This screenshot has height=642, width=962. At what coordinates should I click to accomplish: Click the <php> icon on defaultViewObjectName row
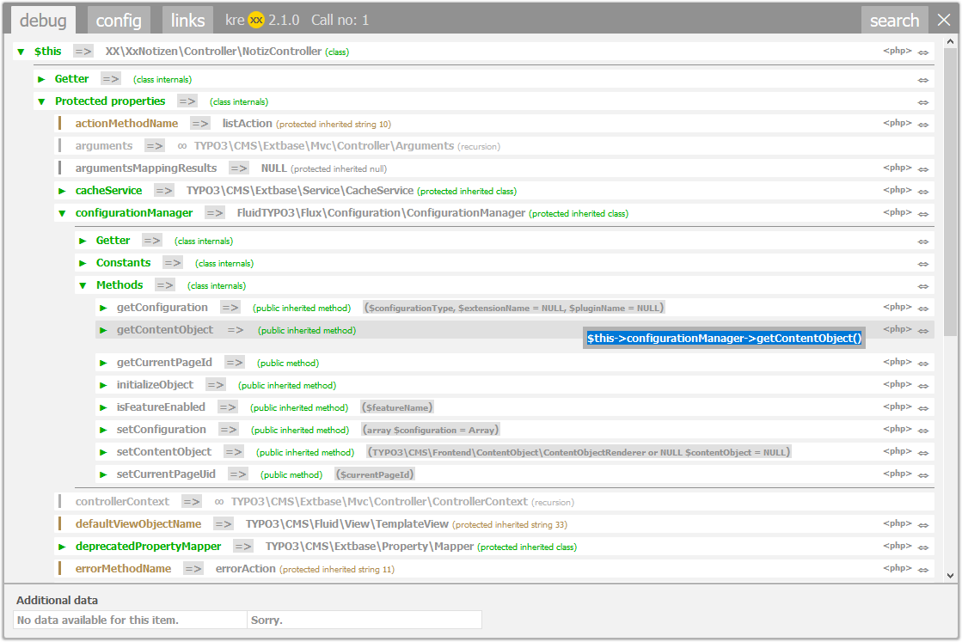(x=897, y=523)
